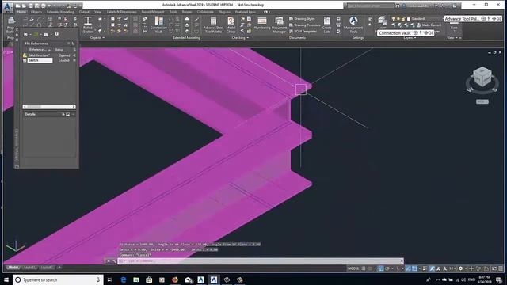The image size is (507, 285).
Task: Toggle 2D Object Snap status button
Action: [414, 268]
